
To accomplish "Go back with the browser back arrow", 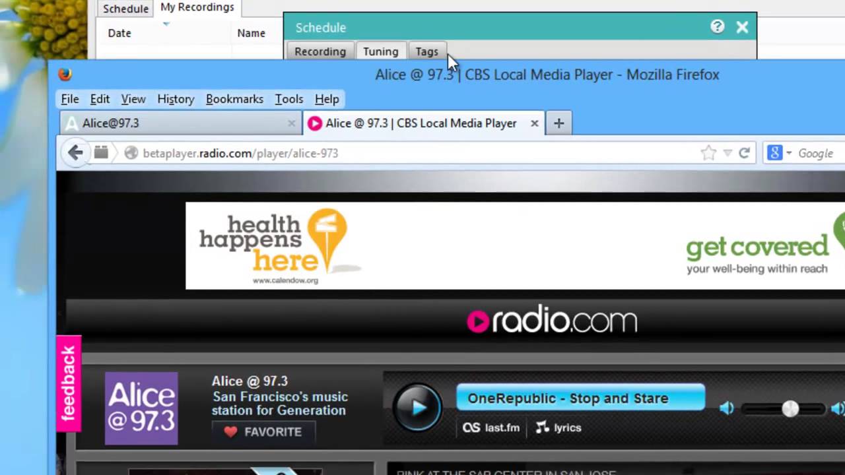I will (75, 153).
